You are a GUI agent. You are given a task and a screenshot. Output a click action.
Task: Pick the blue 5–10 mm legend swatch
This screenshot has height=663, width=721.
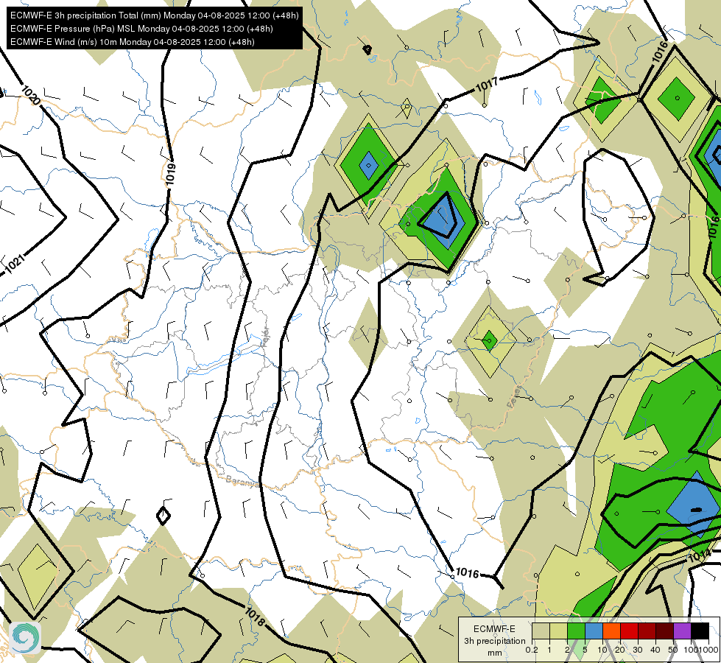(594, 631)
